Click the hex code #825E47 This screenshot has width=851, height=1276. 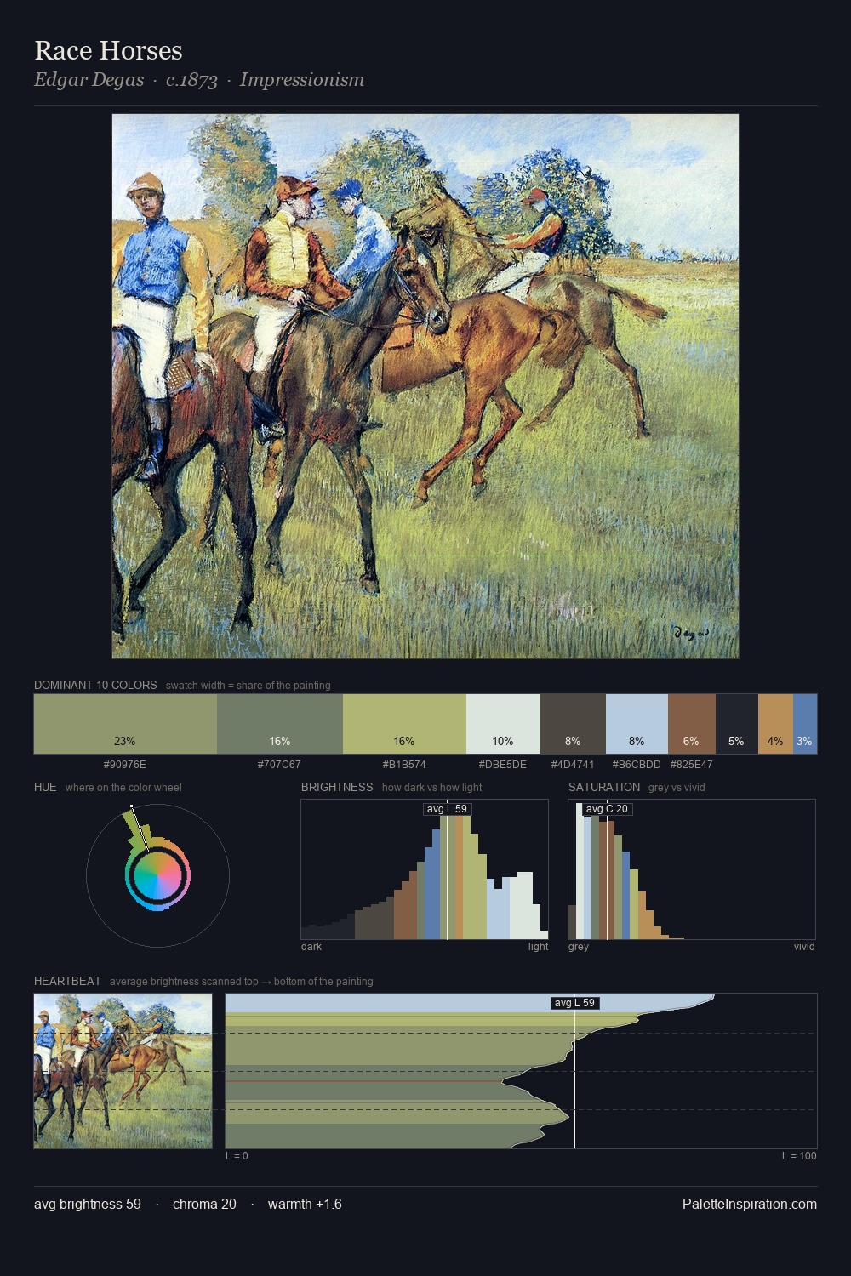[692, 765]
